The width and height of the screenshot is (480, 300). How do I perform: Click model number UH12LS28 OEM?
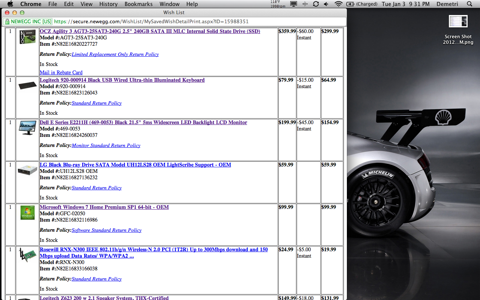tap(79, 171)
